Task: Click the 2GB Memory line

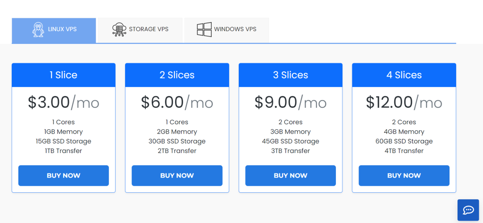Action: point(177,132)
